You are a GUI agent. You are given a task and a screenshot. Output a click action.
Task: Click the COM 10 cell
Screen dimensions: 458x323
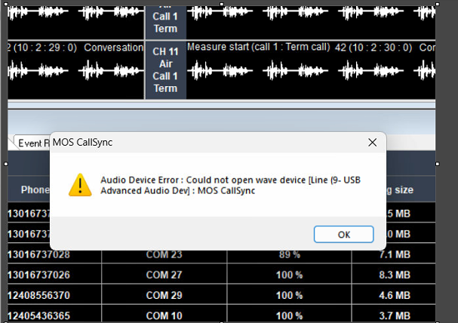[x=164, y=315]
